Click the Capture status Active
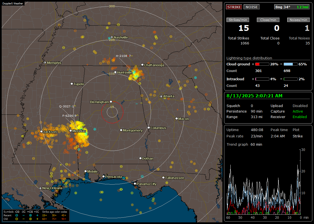The image size is (314, 224). coord(298,111)
